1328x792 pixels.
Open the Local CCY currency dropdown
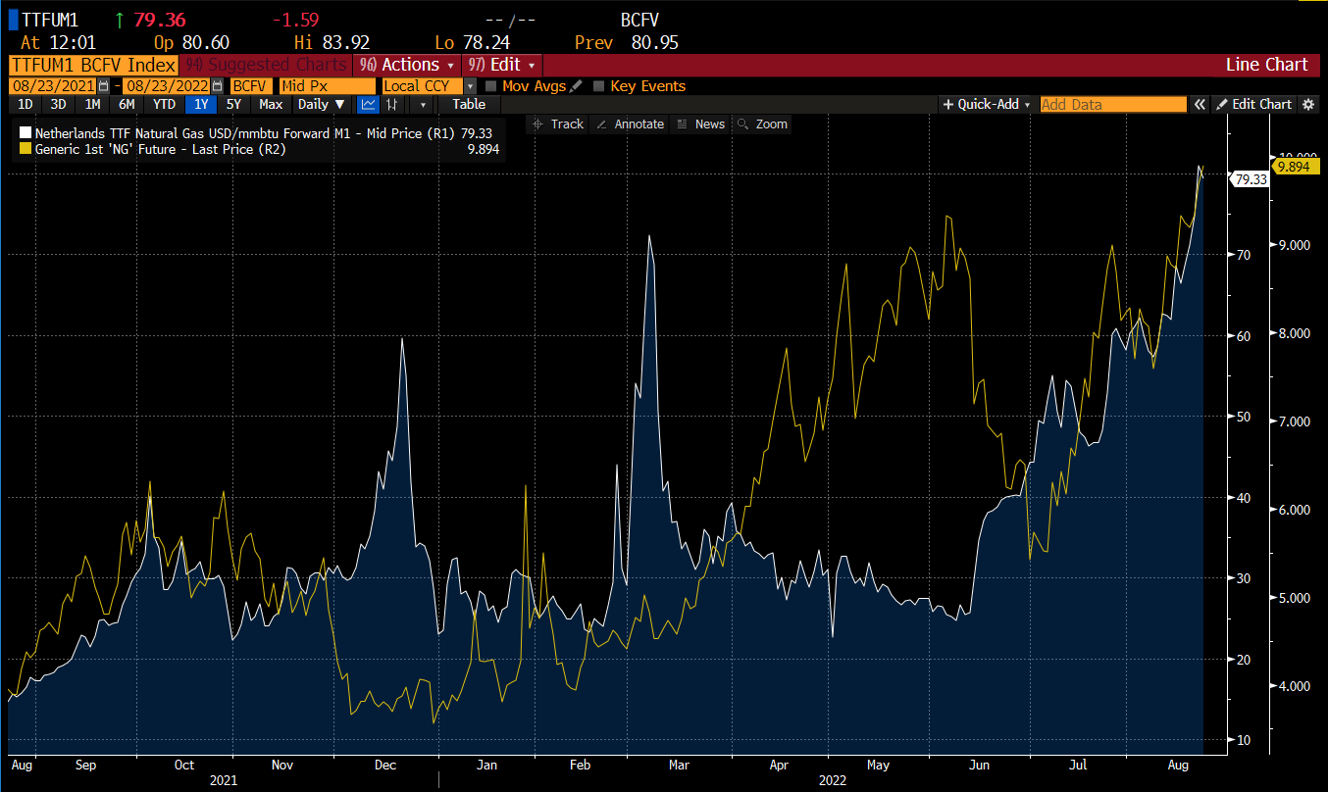(x=469, y=86)
